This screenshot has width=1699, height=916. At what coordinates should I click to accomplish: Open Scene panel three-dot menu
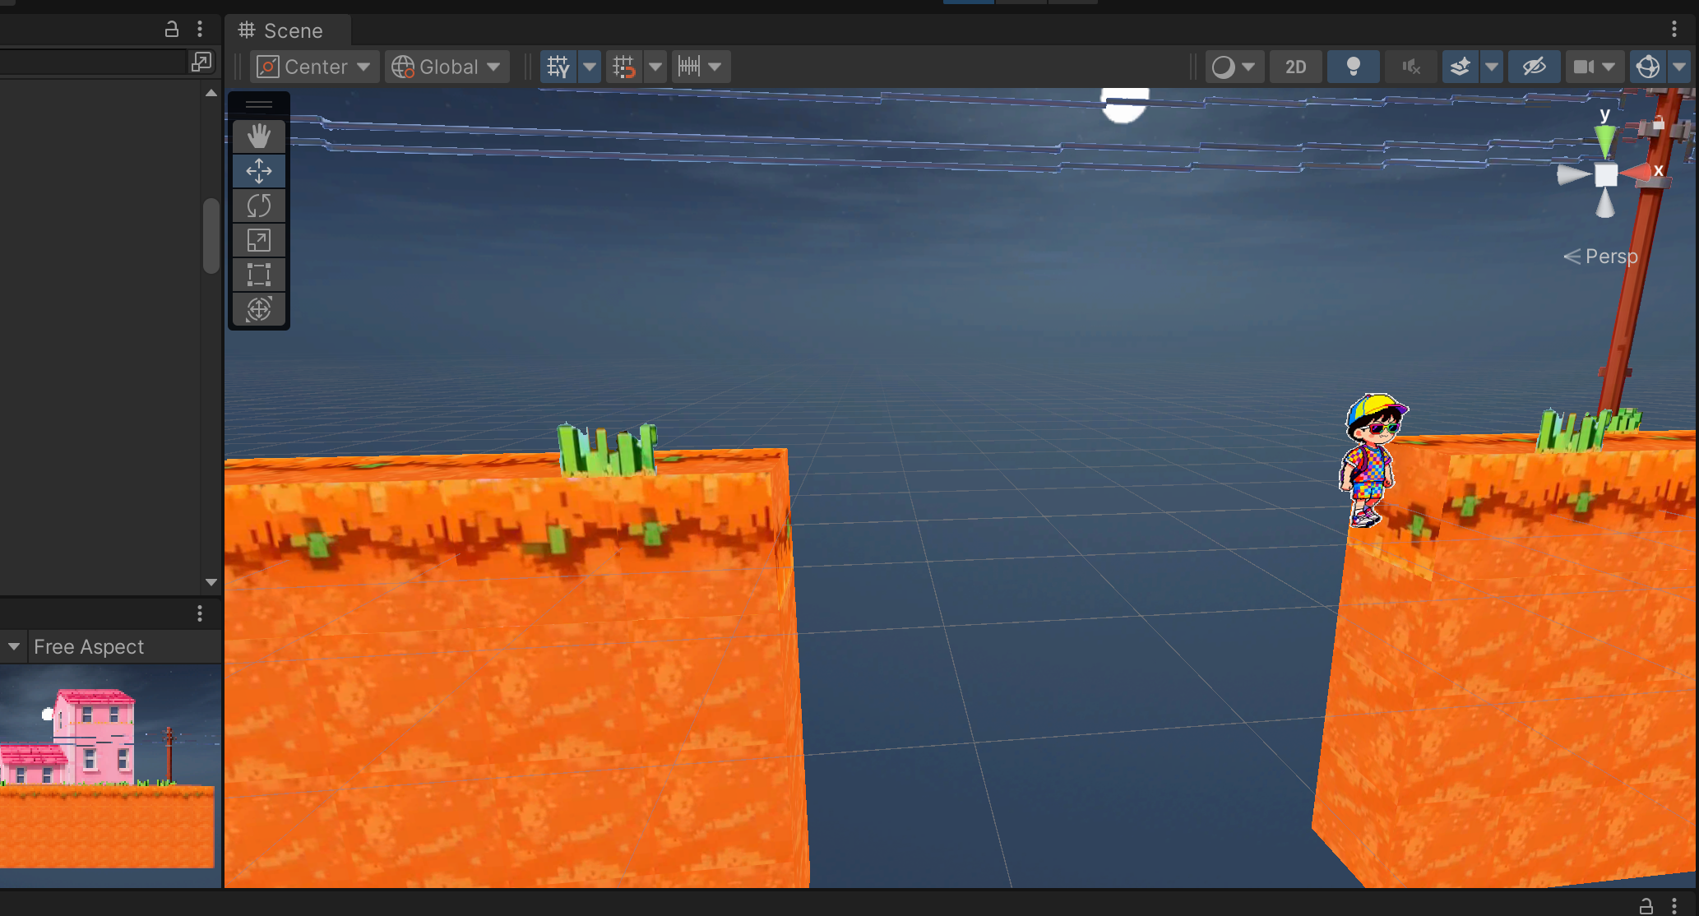pyautogui.click(x=1674, y=30)
